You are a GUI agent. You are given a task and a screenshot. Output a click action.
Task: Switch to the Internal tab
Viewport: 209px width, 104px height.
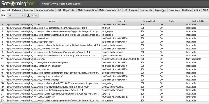(x=6, y=10)
